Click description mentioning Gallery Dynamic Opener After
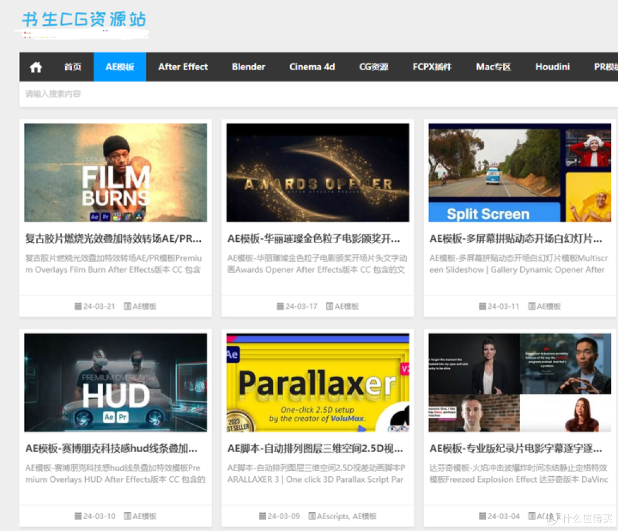The width and height of the screenshot is (618, 531). click(518, 263)
